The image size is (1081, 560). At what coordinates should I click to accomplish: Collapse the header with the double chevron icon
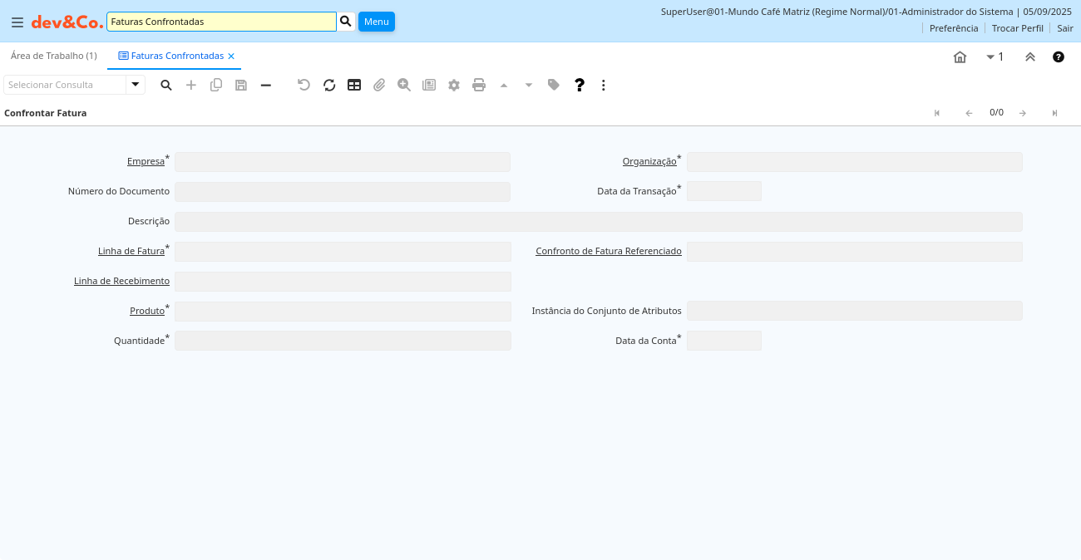pos(1029,56)
